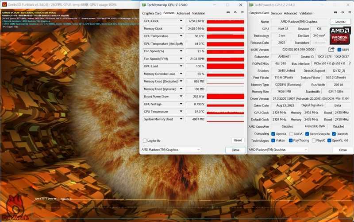The width and height of the screenshot is (354, 222).
Task: Click the Lookup button
Action: [340, 22]
